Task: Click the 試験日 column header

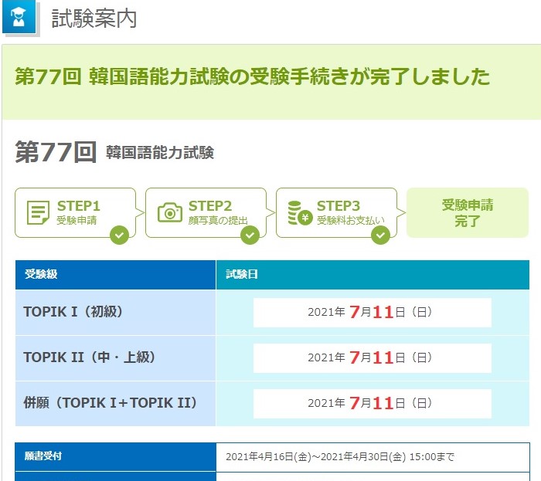Action: [373, 275]
